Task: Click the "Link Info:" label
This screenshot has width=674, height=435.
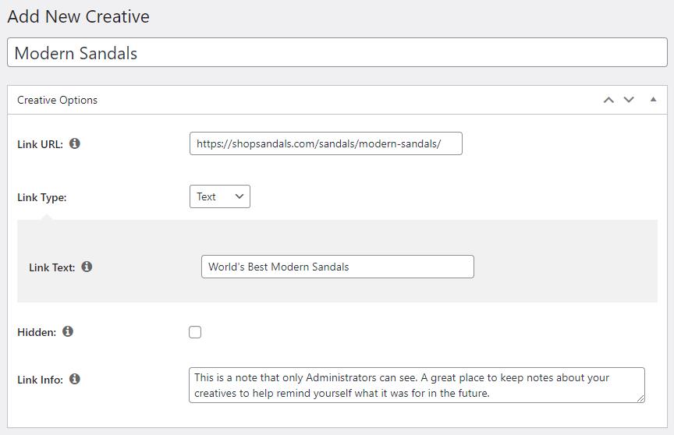Action: point(41,380)
